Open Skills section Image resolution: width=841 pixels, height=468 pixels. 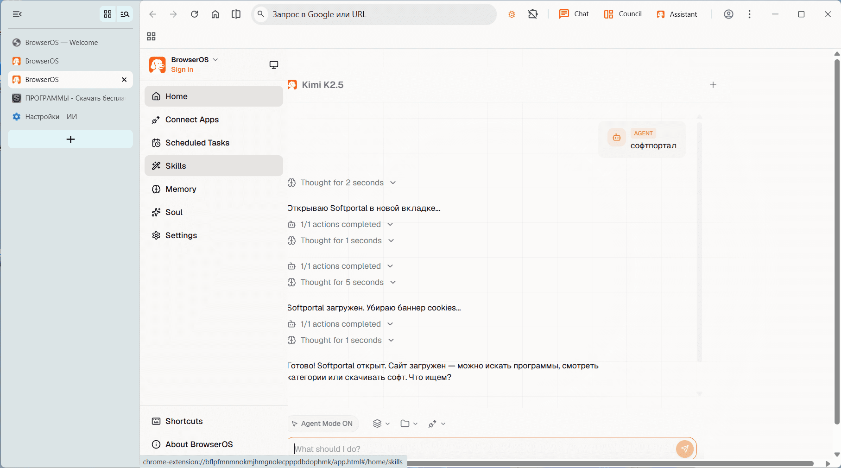214,166
